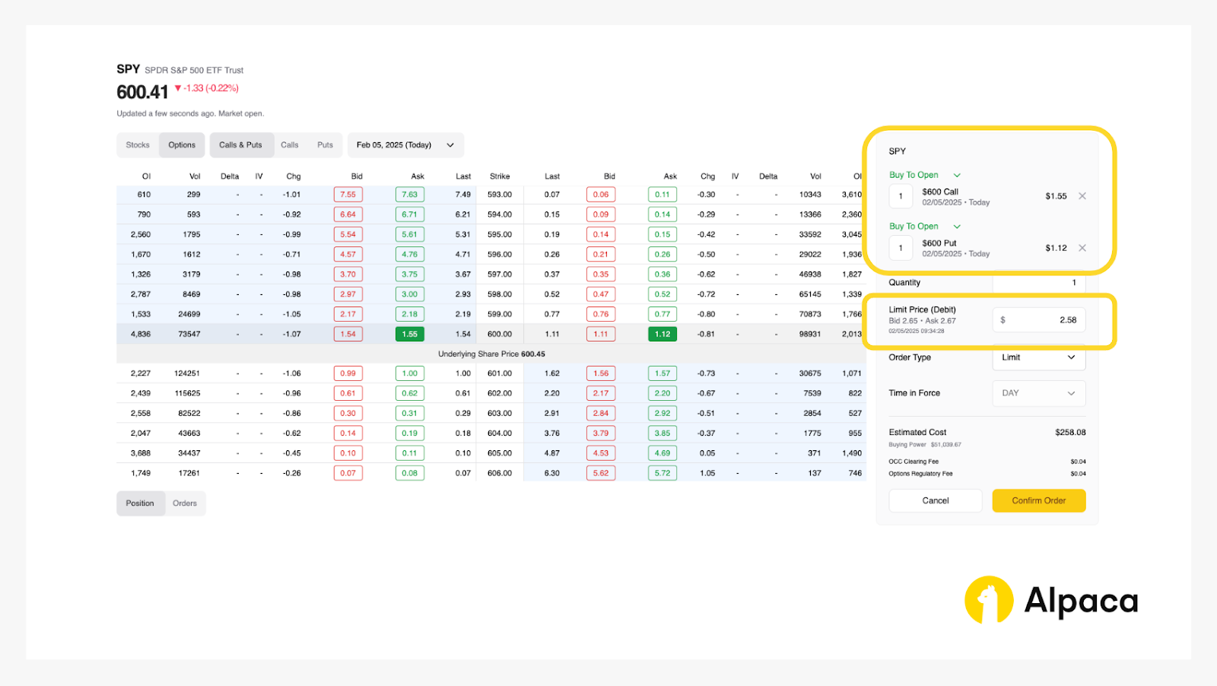1217x686 pixels.
Task: Click put ask 0.11 at 593.00 strike
Action: (663, 195)
